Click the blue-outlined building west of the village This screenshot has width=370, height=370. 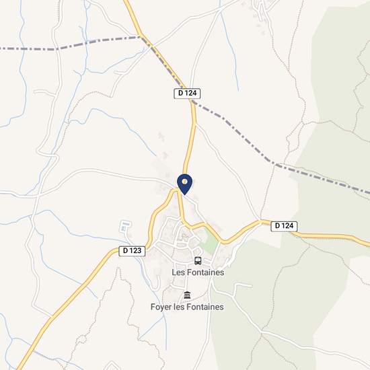124,226
